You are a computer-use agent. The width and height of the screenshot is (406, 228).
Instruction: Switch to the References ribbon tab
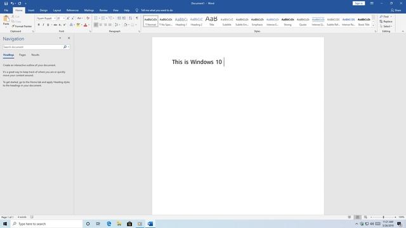point(72,10)
